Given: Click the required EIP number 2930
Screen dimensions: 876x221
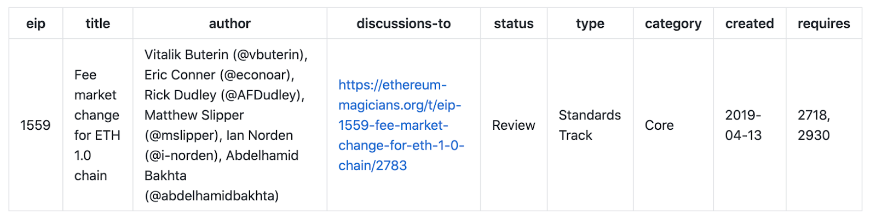Looking at the screenshot, I should 814,135.
